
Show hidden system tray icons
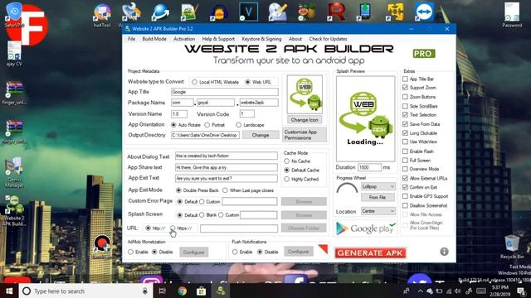(x=421, y=291)
